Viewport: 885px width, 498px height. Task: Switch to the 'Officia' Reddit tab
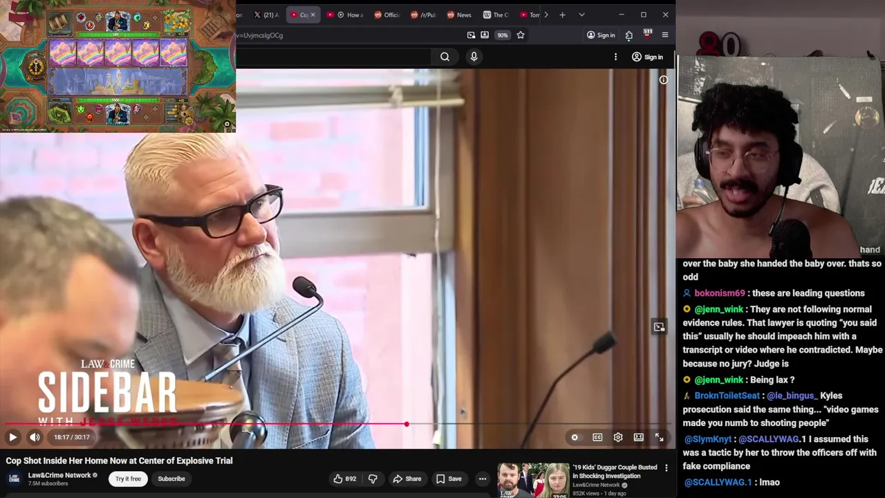(387, 15)
